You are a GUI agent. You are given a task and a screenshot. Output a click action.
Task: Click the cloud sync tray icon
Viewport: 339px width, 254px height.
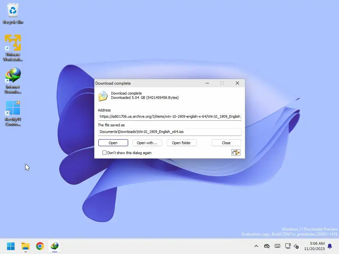pos(267,246)
